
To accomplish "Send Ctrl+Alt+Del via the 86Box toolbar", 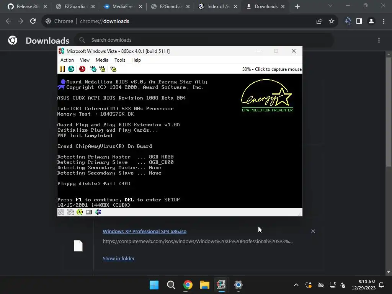I will [93, 69].
